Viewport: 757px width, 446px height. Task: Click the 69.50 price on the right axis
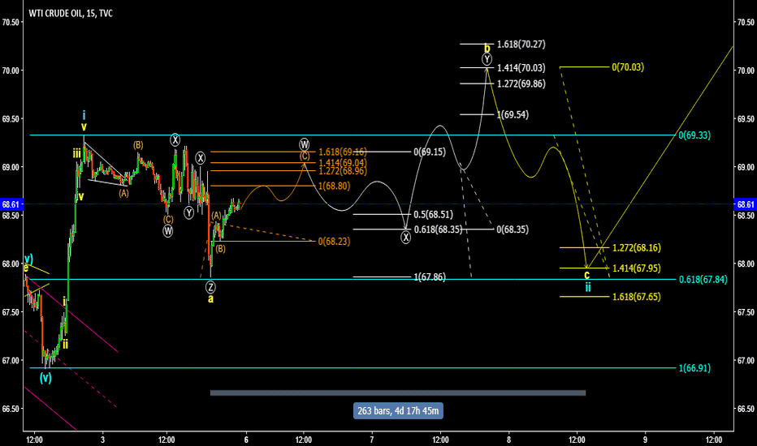point(746,119)
